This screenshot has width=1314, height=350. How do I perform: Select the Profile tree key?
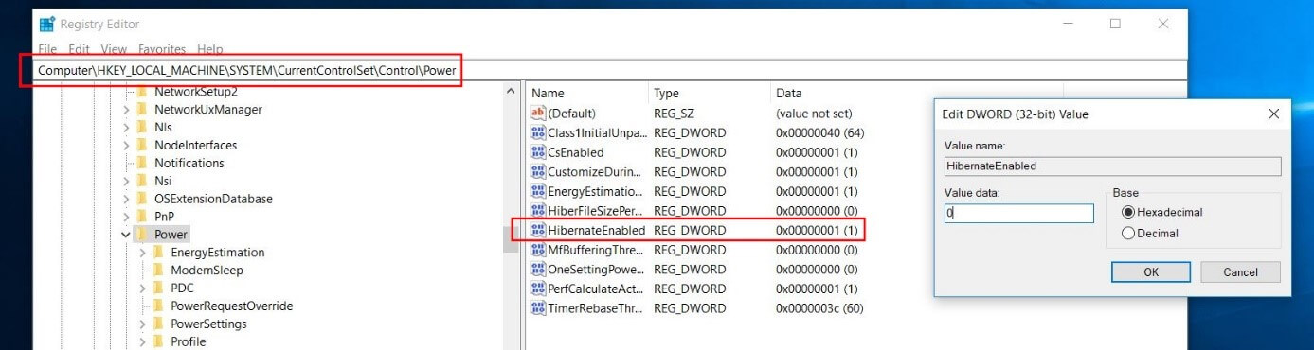189,341
